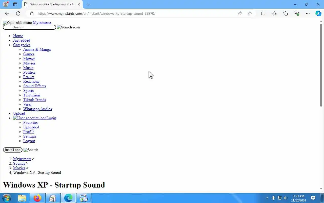
Task: Open Myinstants breadcrumb link
Action: [22, 159]
